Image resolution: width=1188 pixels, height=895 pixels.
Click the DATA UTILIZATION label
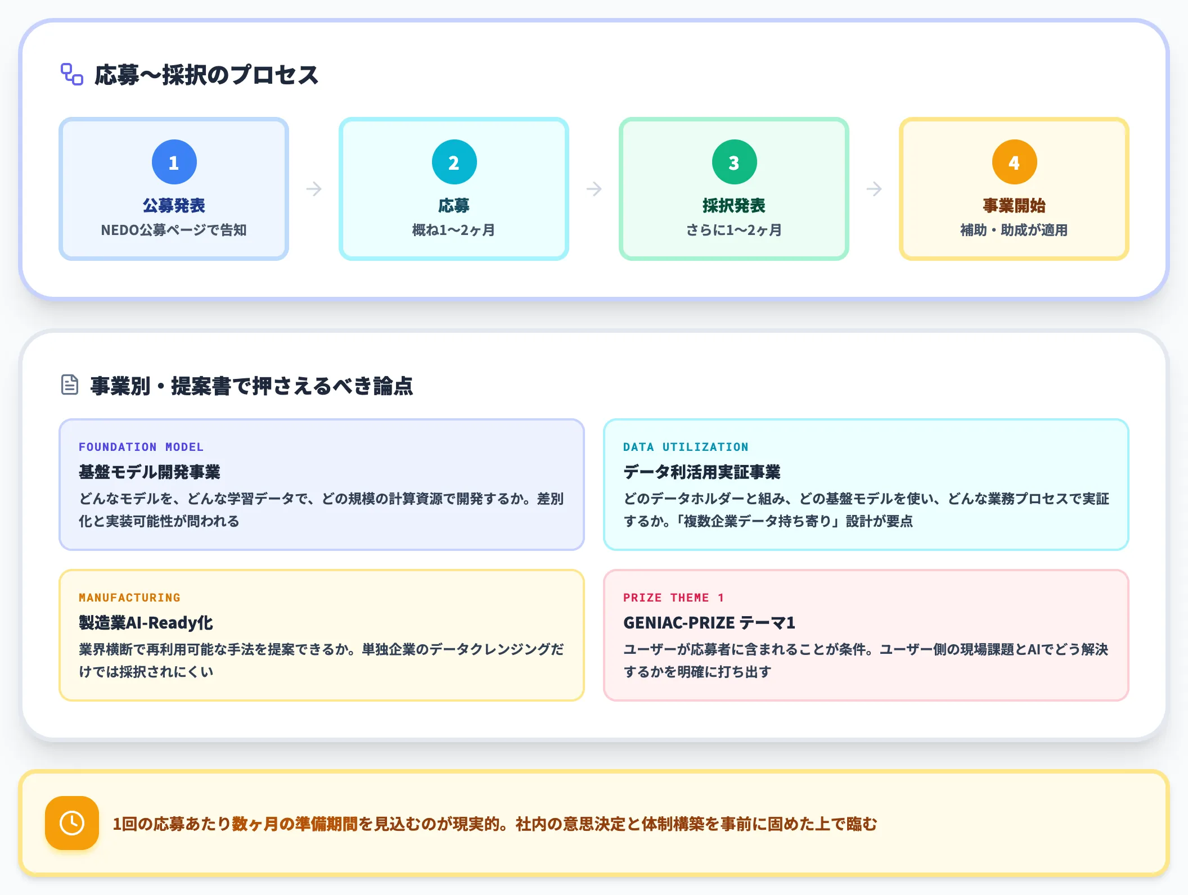[686, 447]
